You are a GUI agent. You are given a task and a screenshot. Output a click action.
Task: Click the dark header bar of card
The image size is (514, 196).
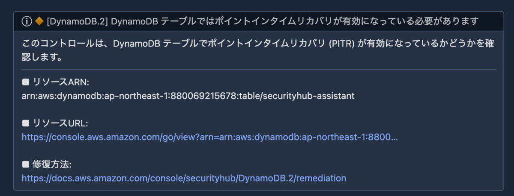click(x=258, y=21)
